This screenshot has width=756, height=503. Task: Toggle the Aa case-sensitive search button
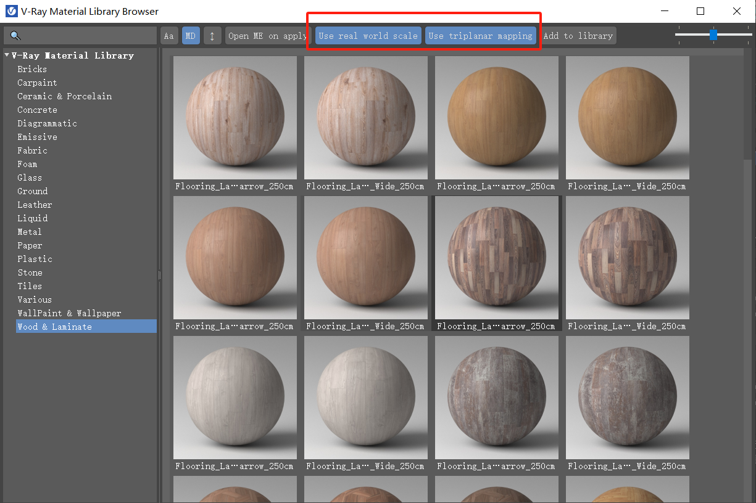tap(168, 36)
